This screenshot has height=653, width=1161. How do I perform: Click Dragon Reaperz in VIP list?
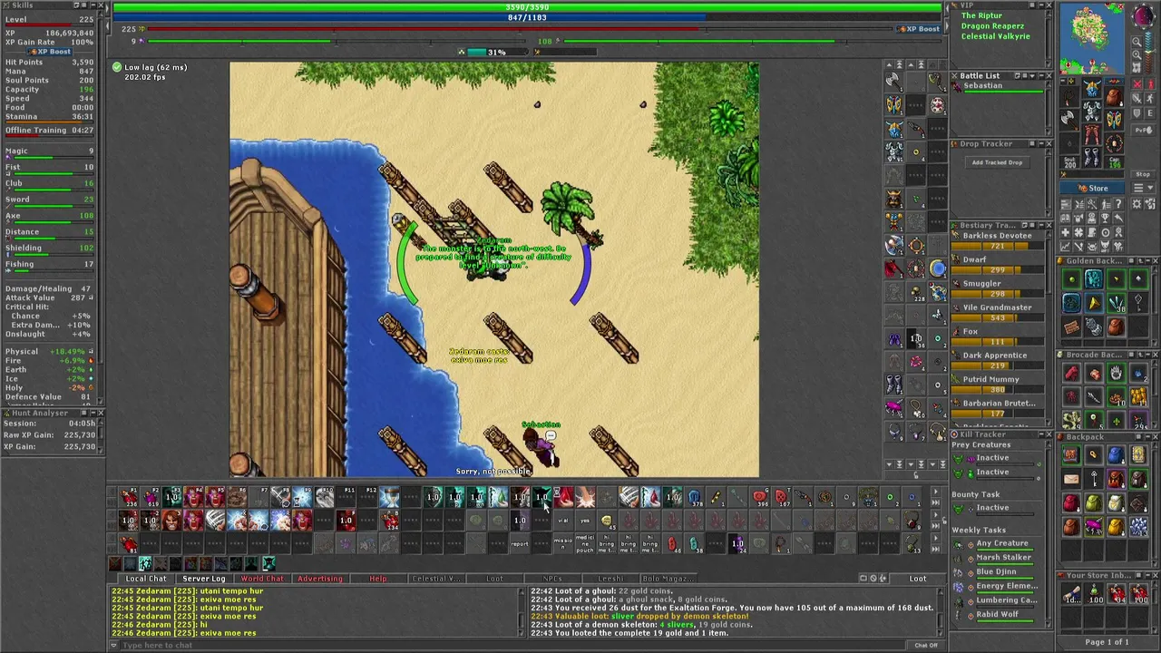(991, 26)
